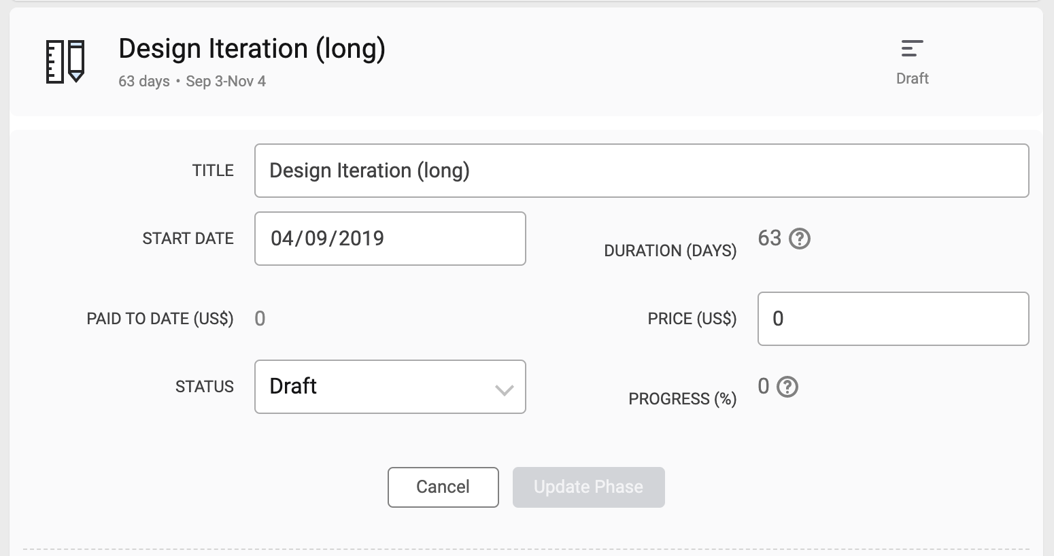Click the Price (US$) input box
Screen dimensions: 1054x556
tap(892, 319)
